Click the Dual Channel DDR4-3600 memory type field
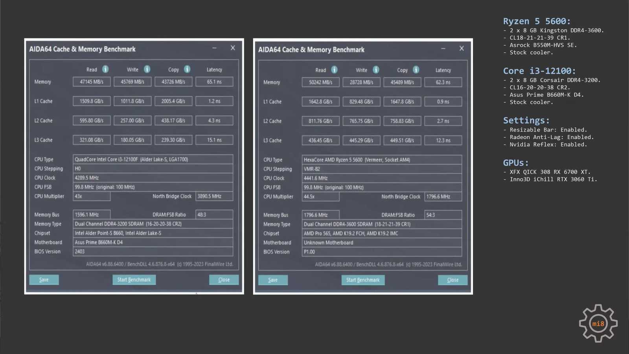Screen dimensions: 629x354 click(x=381, y=224)
